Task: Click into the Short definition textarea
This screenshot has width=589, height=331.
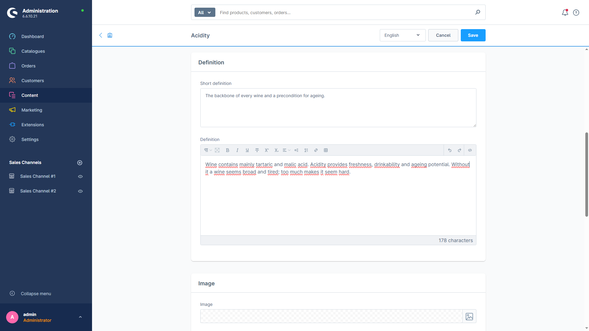Action: (x=338, y=108)
